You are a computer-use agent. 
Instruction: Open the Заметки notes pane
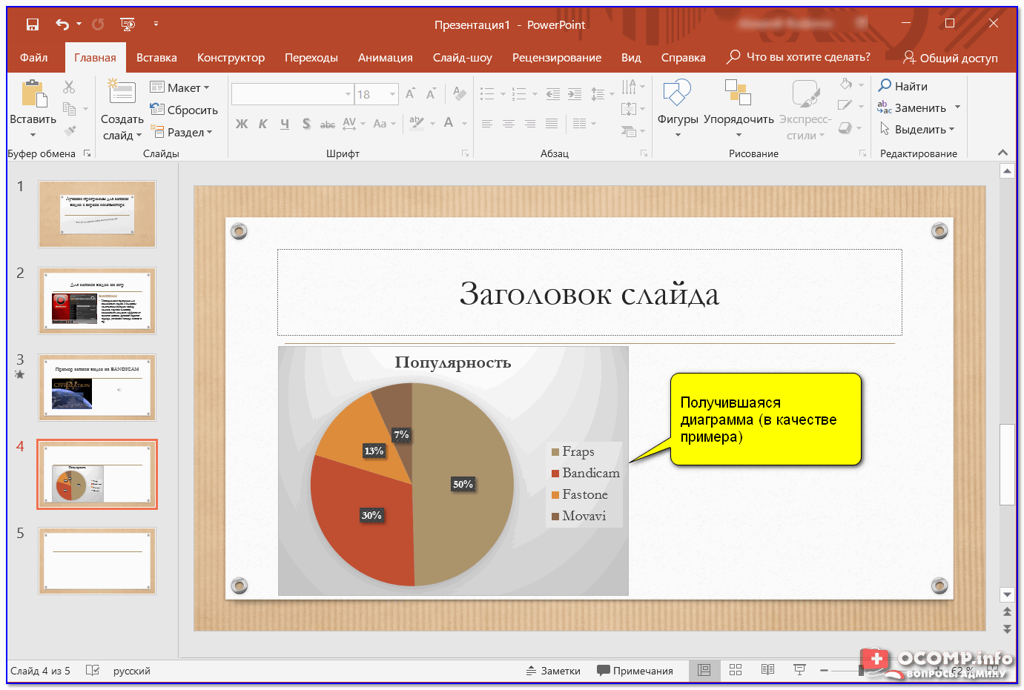[553, 671]
